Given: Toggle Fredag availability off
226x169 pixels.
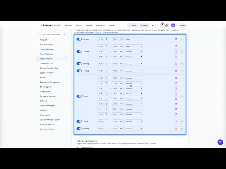Looking at the screenshot, I should click(79, 96).
